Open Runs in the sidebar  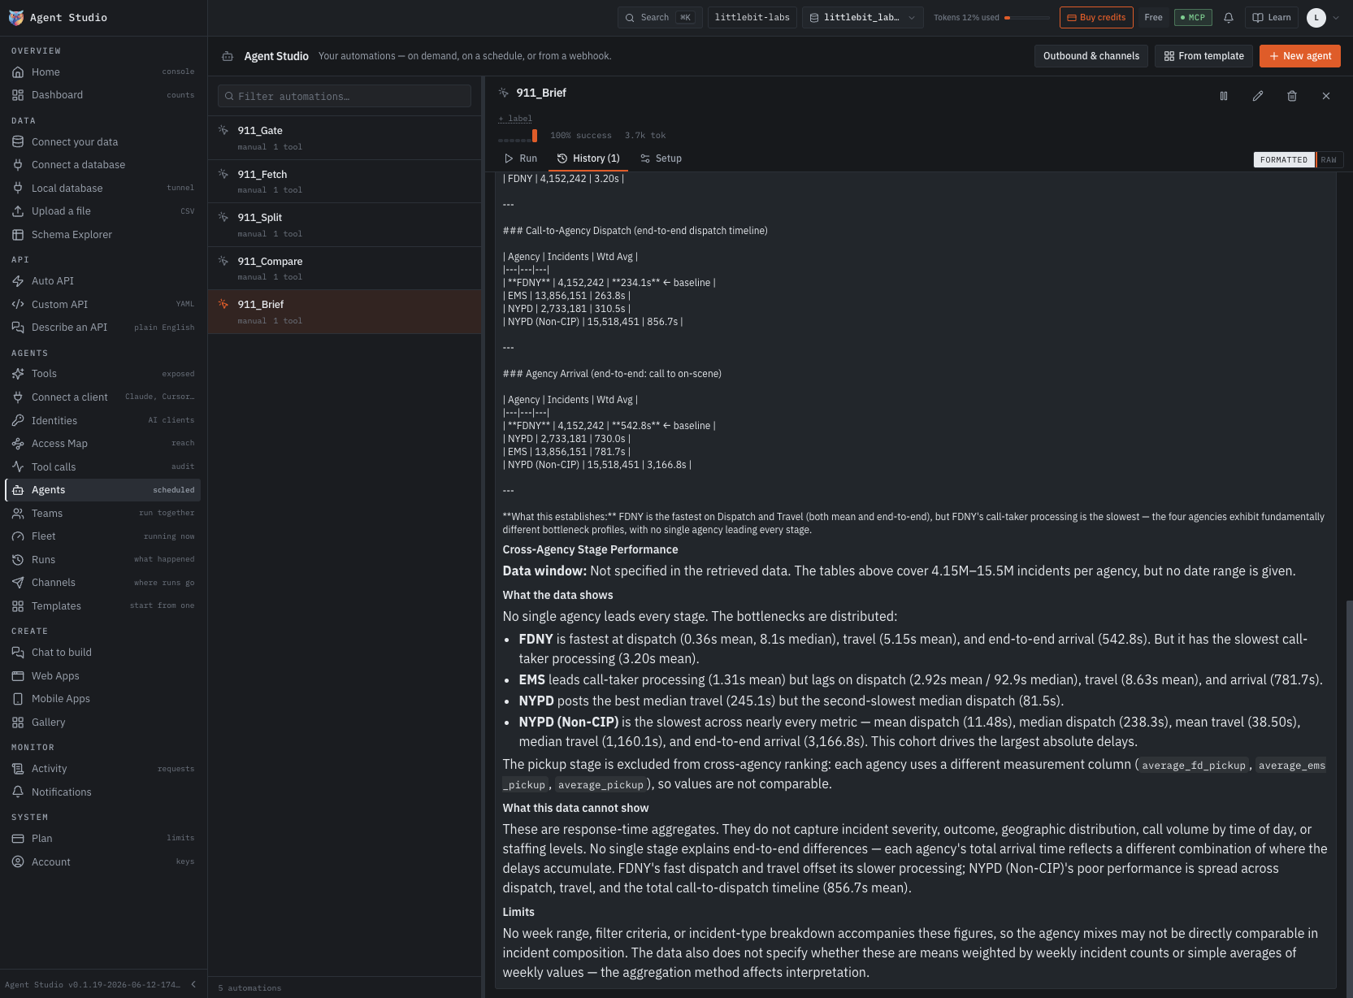coord(103,560)
